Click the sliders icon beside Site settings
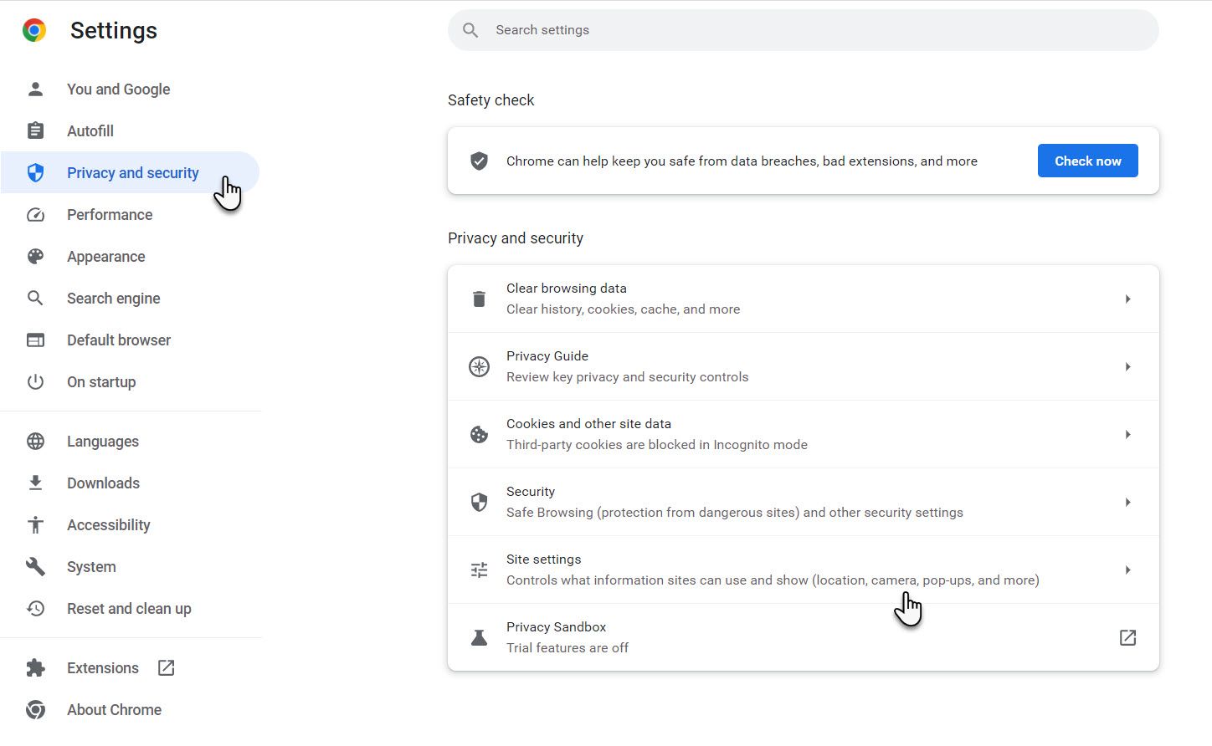 479,570
